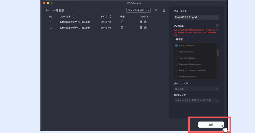
Task: Click the アクション column header
Action: point(145,17)
